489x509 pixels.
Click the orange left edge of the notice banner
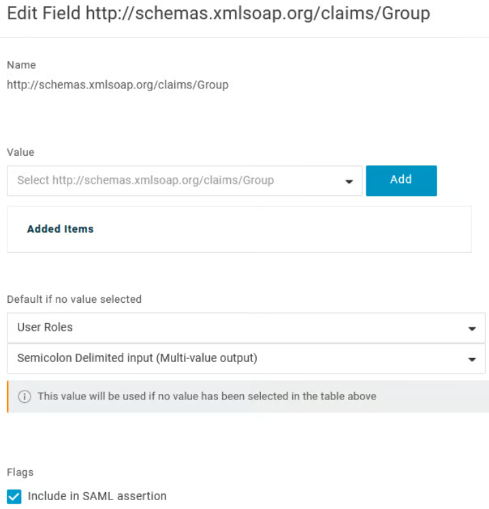[8, 397]
